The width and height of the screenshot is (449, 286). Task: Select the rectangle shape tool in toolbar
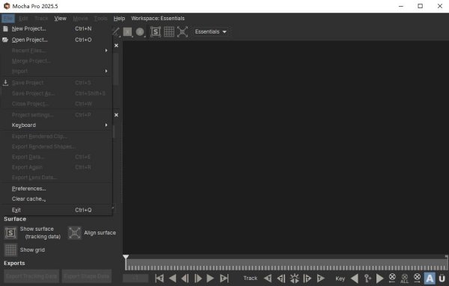click(127, 31)
